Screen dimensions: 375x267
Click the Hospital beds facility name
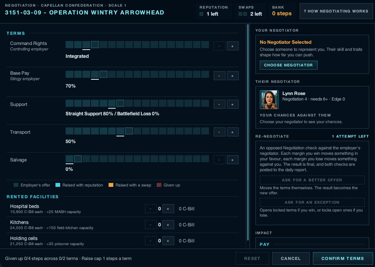pyautogui.click(x=25, y=206)
